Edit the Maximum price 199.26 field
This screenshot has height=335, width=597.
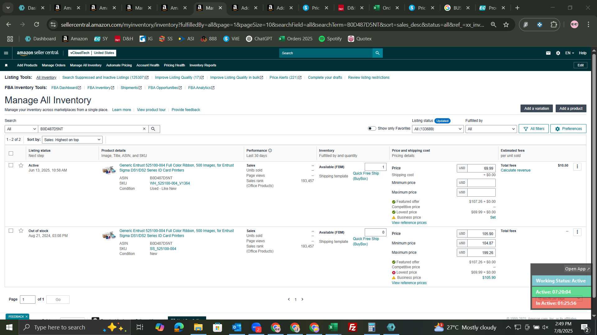pos(481,252)
